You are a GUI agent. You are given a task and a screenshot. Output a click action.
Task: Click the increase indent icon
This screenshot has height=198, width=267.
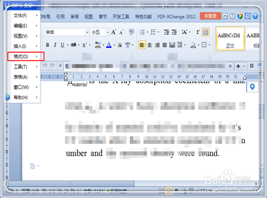174,32
